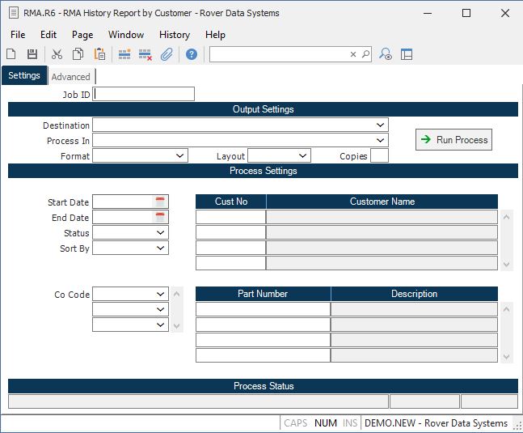Open the History menu
The image size is (523, 433).
pyautogui.click(x=174, y=35)
